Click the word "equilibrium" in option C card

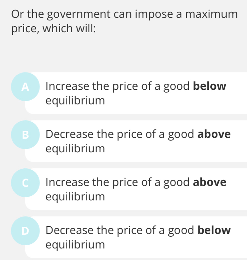[x=75, y=197]
